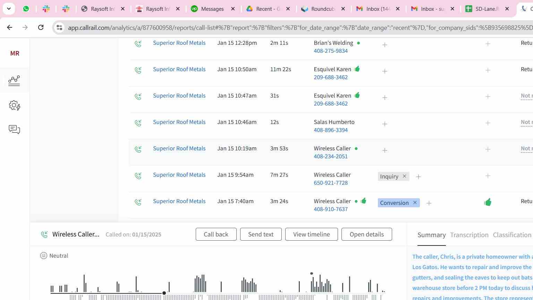Click call icon in Wireless Caller detail header
Screen dimensions: 533x300
point(44,234)
